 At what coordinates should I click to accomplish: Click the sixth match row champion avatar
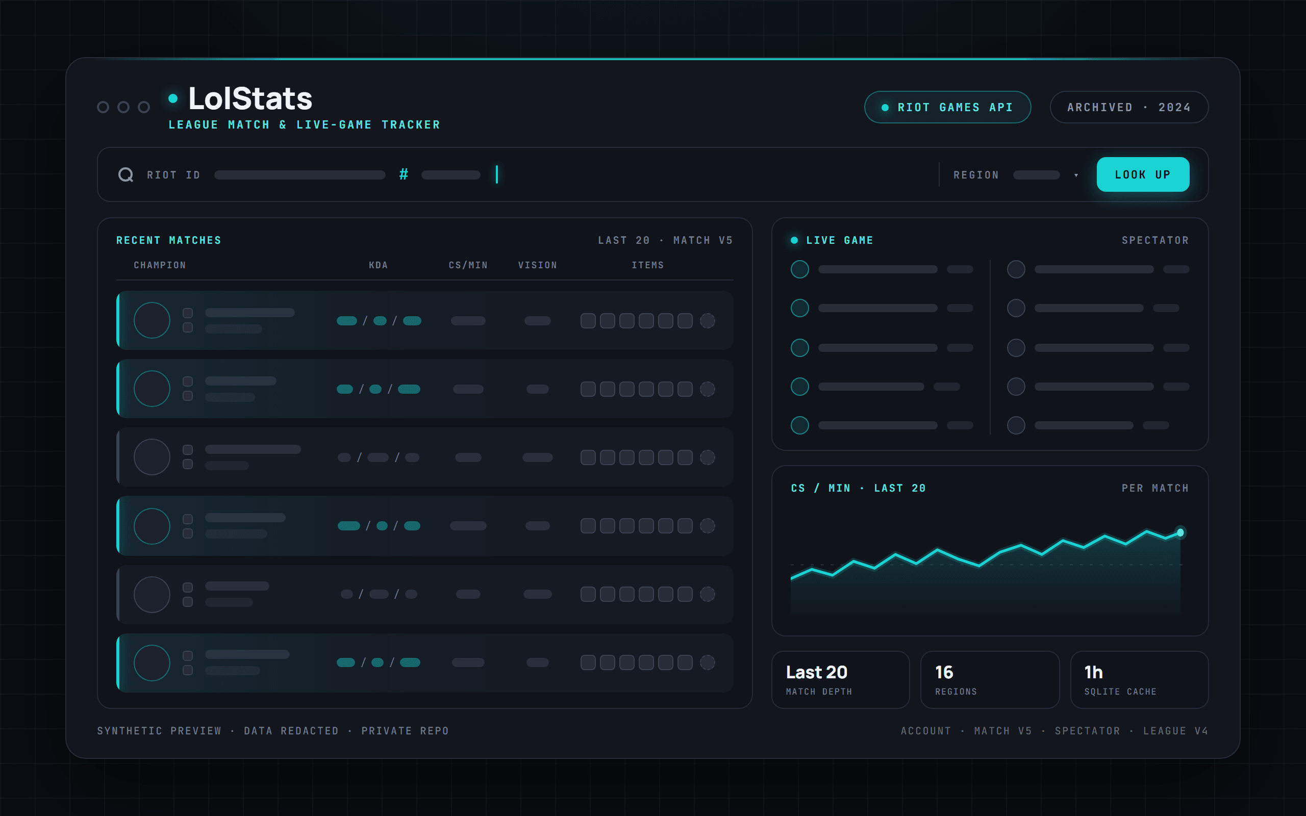coord(152,662)
